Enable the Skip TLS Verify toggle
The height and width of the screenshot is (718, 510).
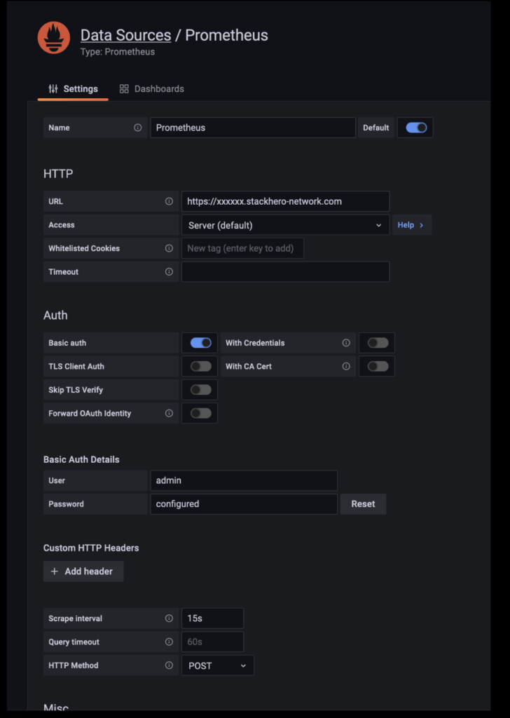coord(200,390)
